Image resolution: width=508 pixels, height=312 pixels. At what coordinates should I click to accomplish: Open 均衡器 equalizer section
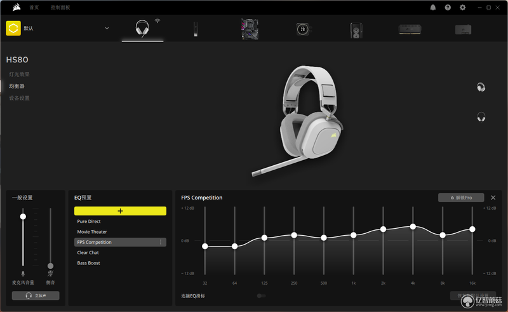pyautogui.click(x=17, y=86)
